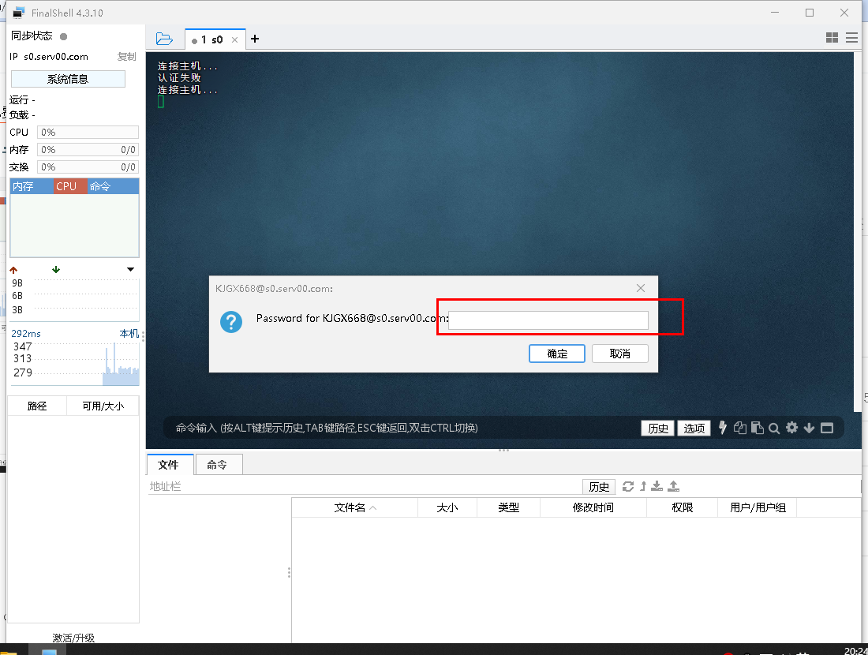
Task: Open terminal search magnifier icon
Action: (x=774, y=428)
